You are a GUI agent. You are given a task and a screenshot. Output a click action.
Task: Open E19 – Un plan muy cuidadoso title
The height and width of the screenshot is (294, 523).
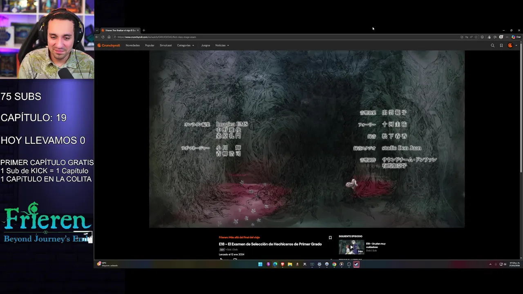(376, 245)
